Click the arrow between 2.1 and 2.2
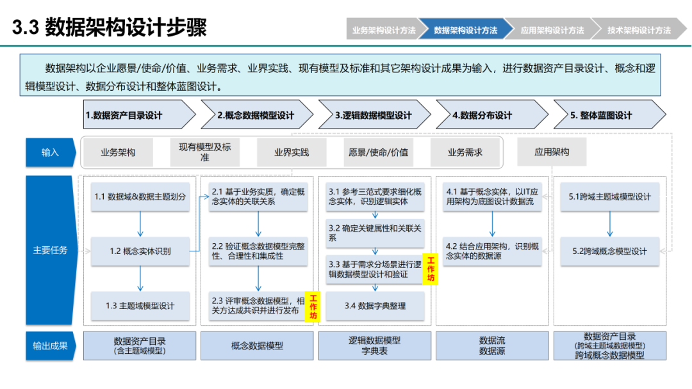The height and width of the screenshot is (389, 692). click(x=258, y=224)
